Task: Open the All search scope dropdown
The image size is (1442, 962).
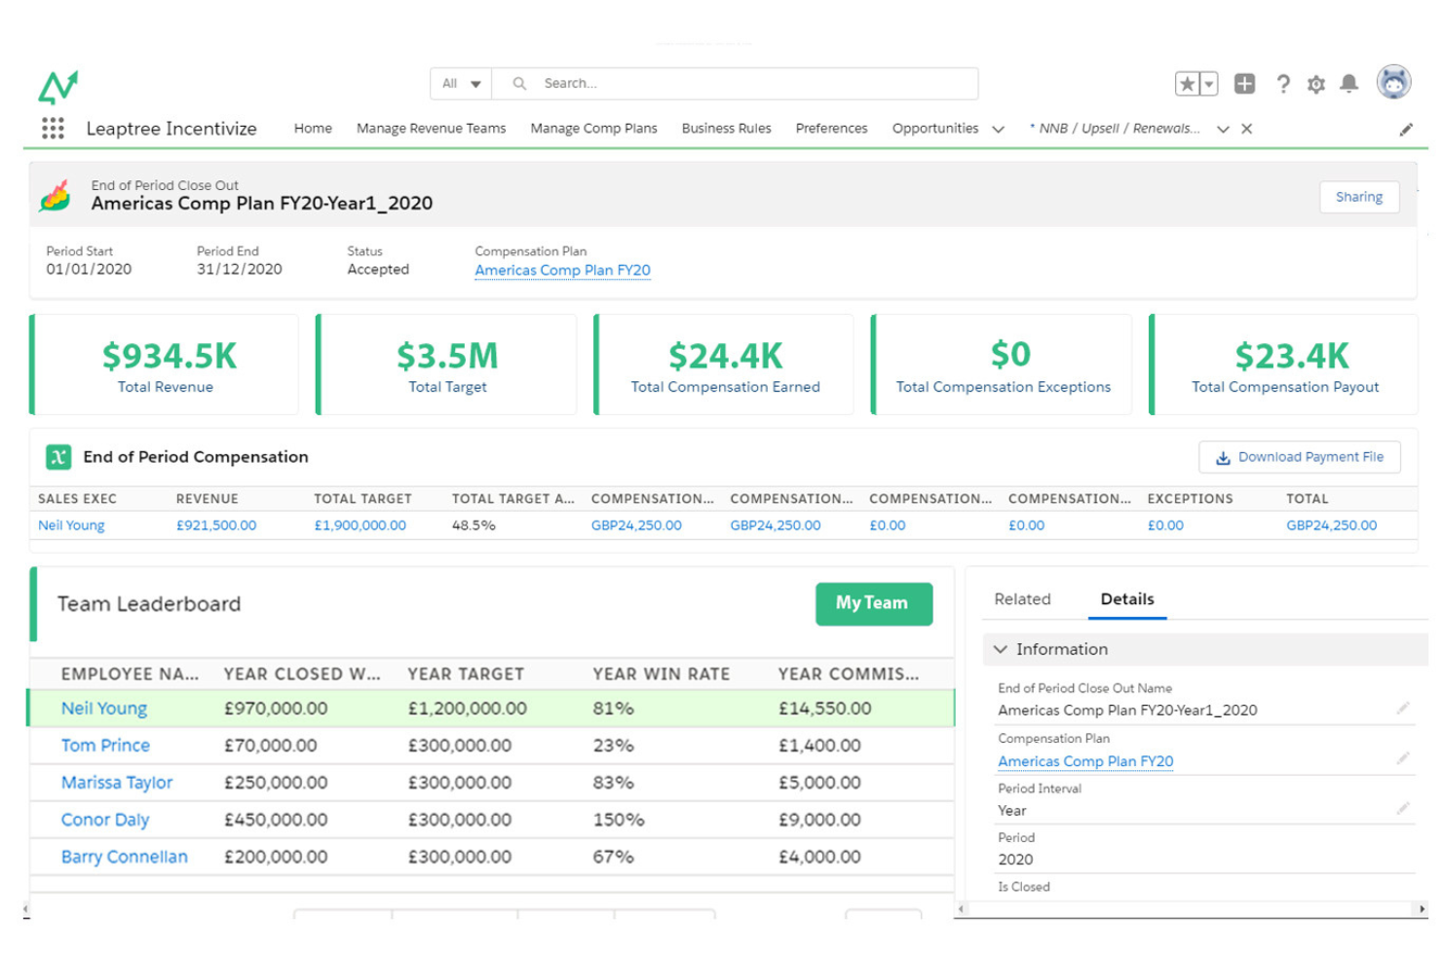Action: [x=460, y=84]
